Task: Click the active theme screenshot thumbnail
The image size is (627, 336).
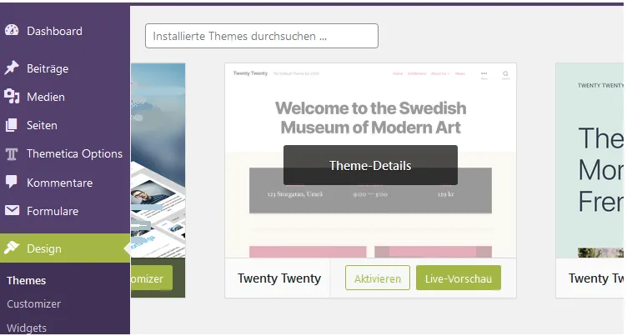Action: [158, 160]
